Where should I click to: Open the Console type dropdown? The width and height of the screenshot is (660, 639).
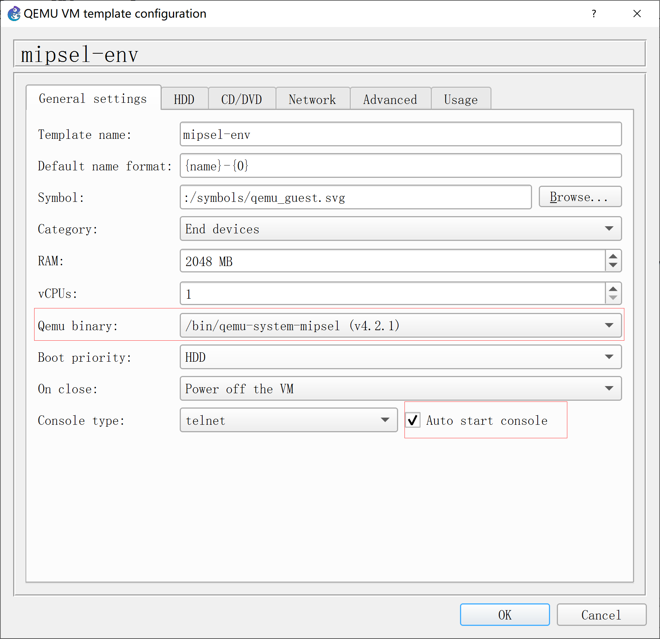click(385, 420)
